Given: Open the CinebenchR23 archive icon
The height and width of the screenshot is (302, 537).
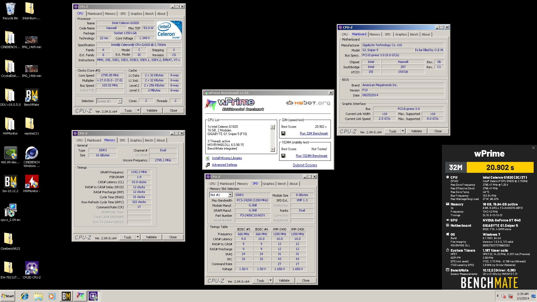Looking at the screenshot, I should pos(10,242).
